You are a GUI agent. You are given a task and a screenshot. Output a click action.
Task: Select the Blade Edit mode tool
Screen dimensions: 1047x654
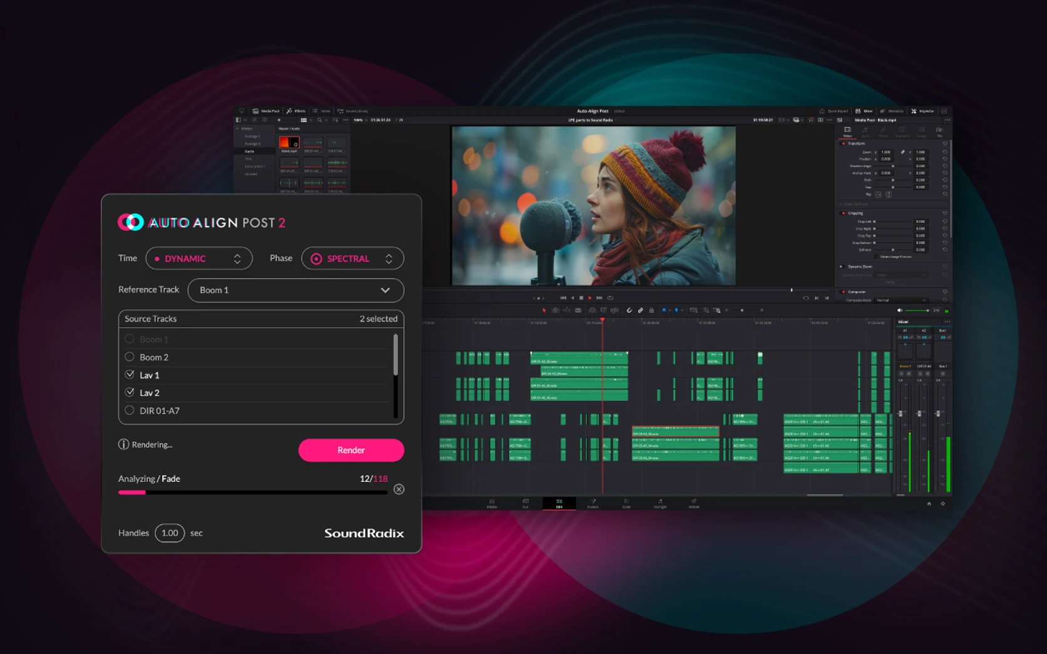pos(578,310)
